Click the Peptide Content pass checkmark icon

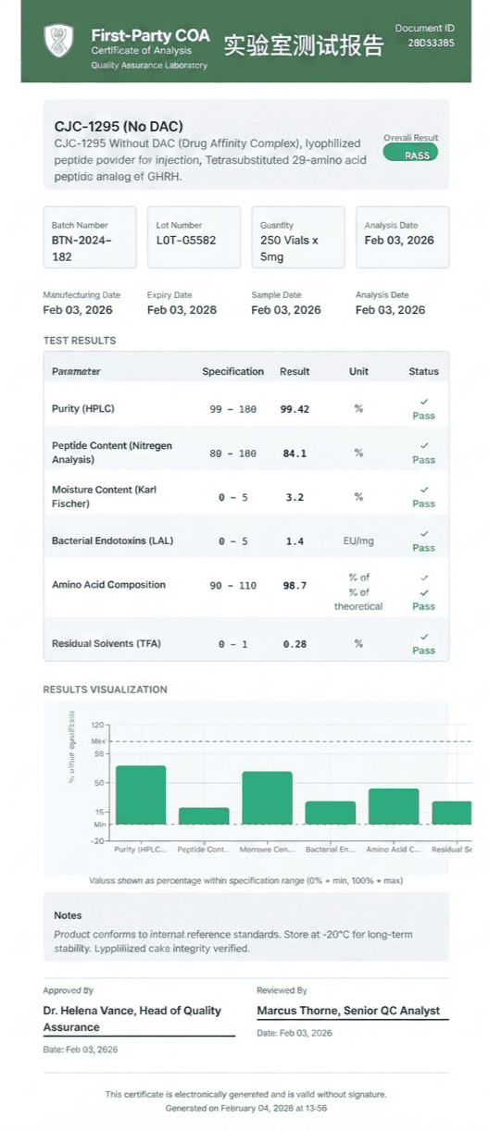(x=423, y=445)
